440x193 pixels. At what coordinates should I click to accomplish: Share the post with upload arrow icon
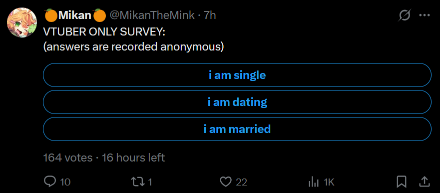(425, 182)
